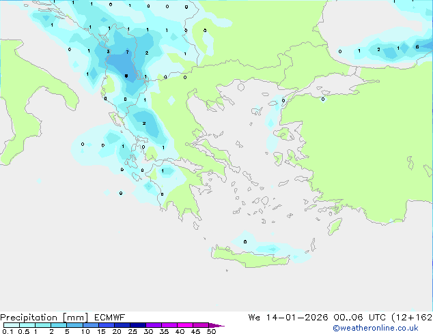Click the 10–15 mm blue legend swatch
The width and height of the screenshot is (433, 334).
point(91,325)
